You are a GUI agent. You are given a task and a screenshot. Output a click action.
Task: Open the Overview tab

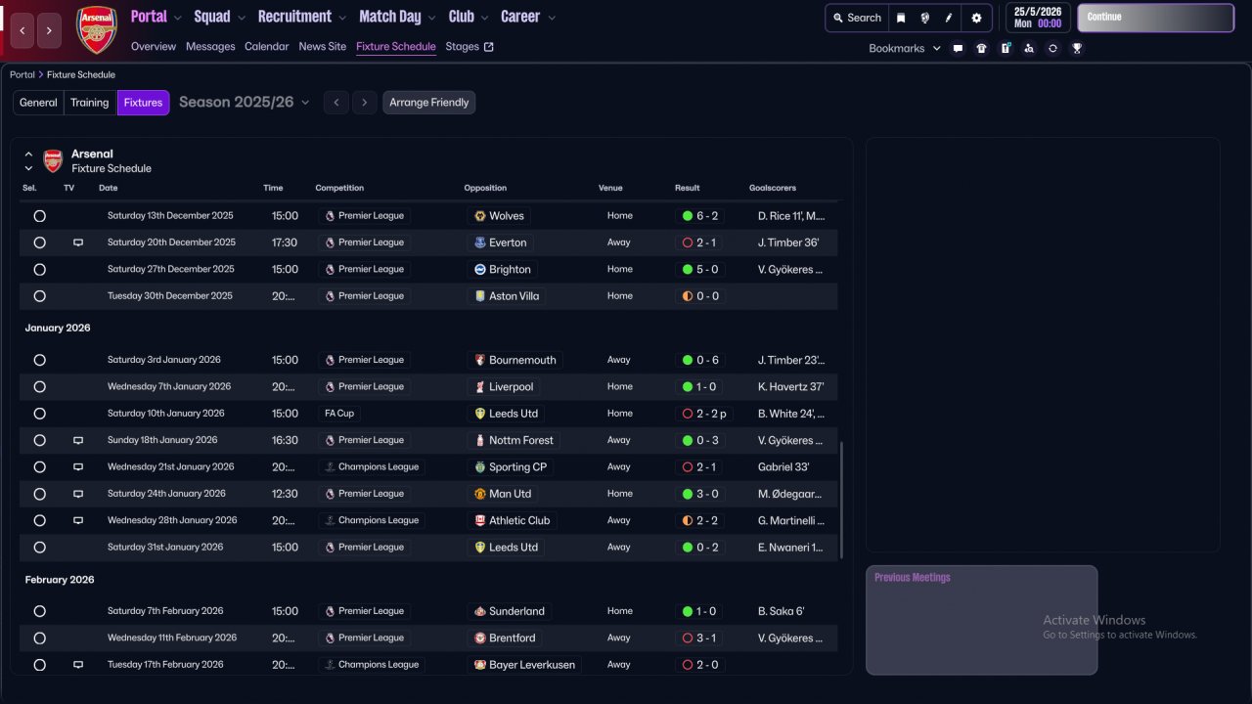click(x=154, y=47)
